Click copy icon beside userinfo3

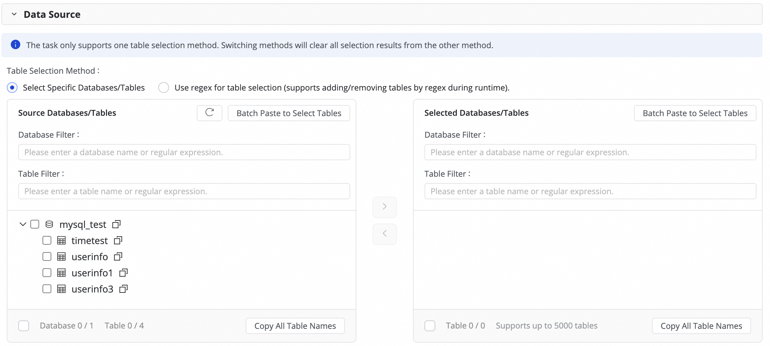click(x=123, y=289)
